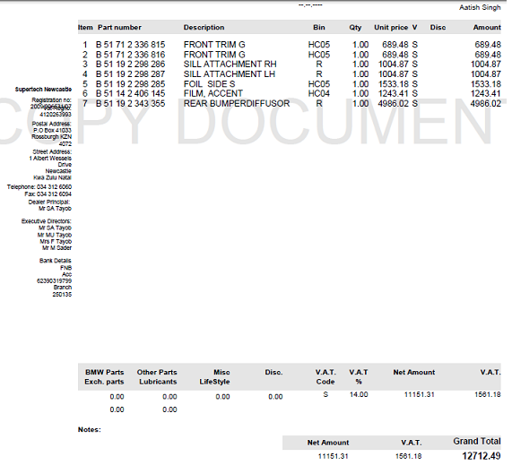
Task: Click the REAR BUMPERDIFFUSOR description
Action: click(237, 103)
